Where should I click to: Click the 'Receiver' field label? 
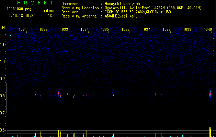click(x=70, y=12)
